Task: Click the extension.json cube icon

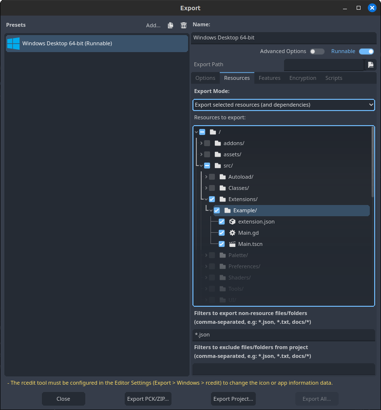Action: pyautogui.click(x=232, y=222)
